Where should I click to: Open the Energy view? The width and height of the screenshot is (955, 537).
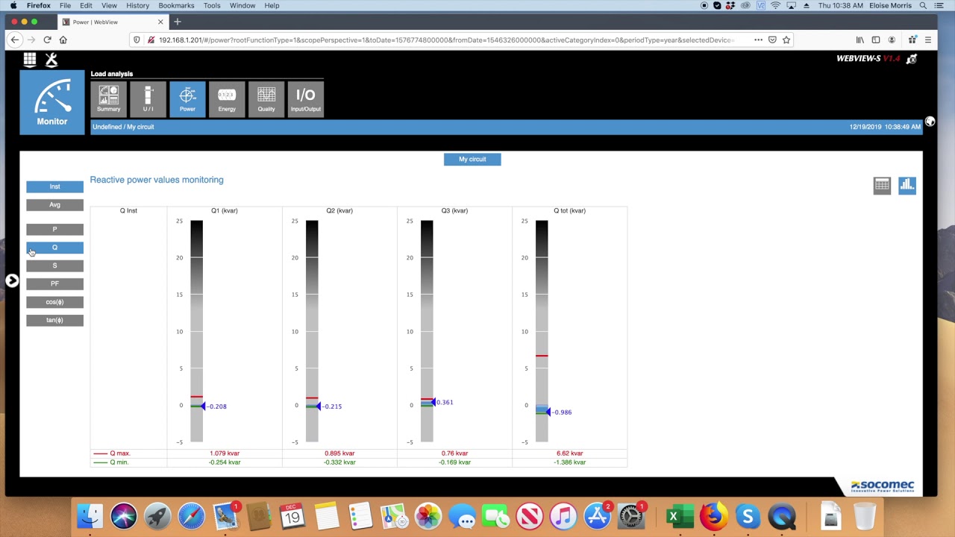227,98
